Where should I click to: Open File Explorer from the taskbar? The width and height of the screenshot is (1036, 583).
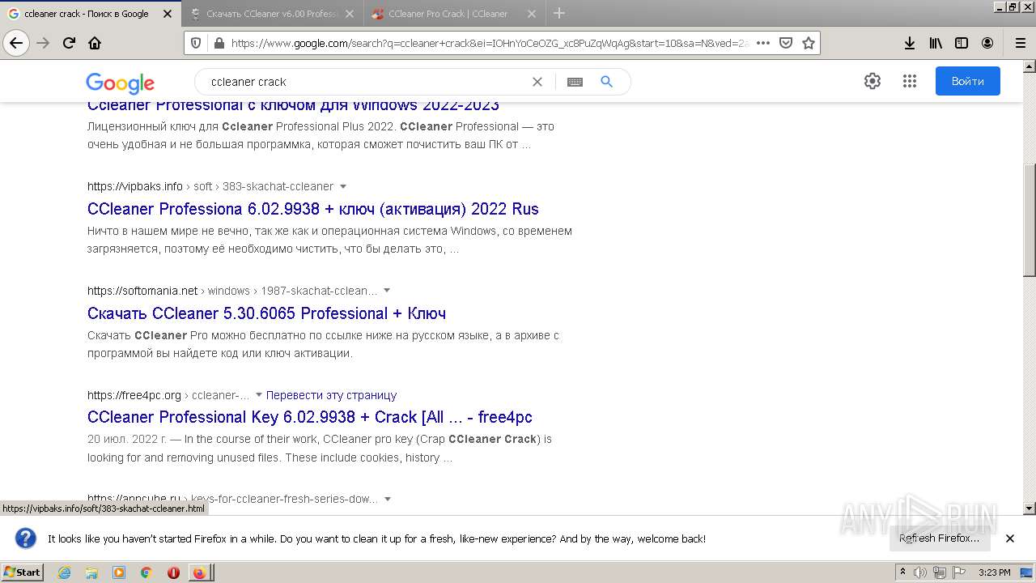pyautogui.click(x=91, y=572)
